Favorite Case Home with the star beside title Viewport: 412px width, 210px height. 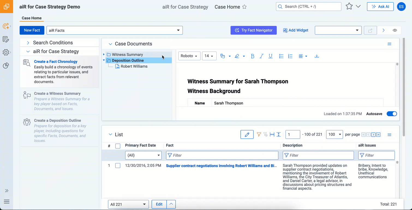244,7
